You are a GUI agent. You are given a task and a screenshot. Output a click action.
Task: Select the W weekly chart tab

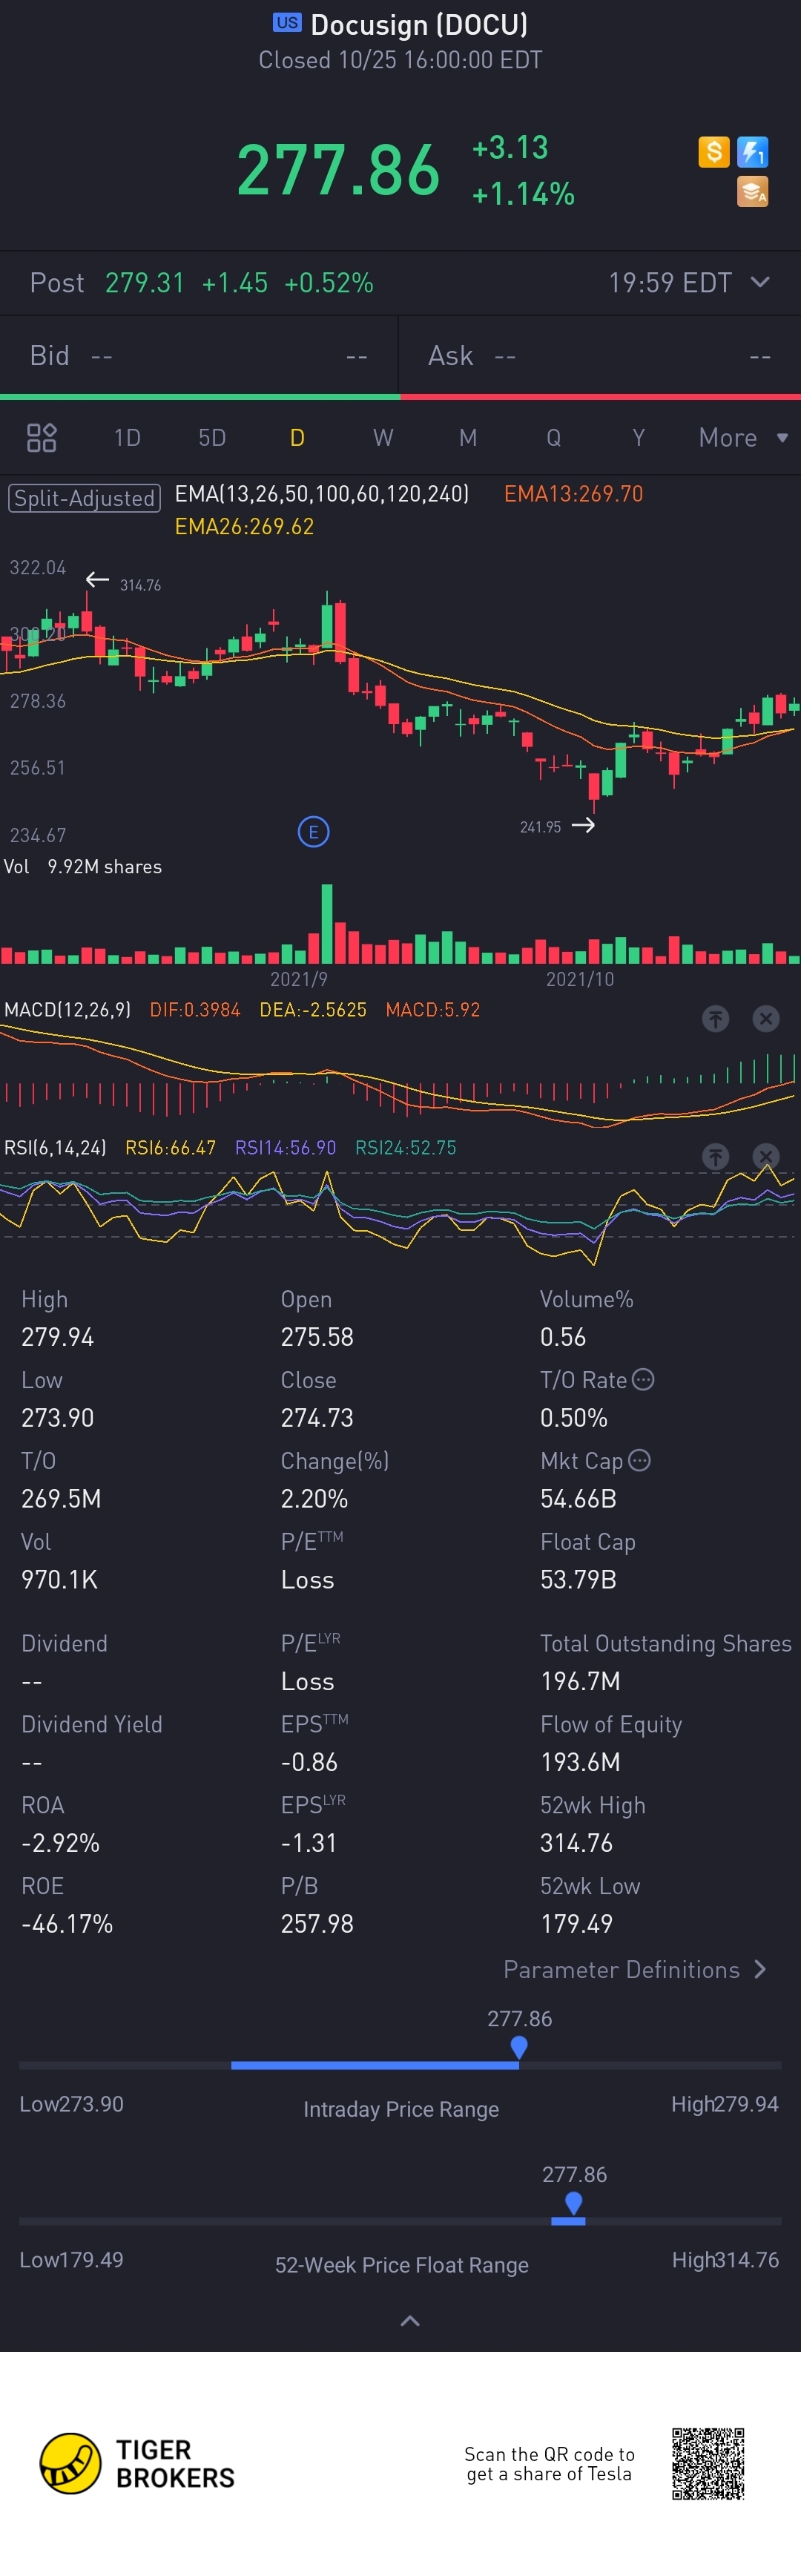(383, 438)
